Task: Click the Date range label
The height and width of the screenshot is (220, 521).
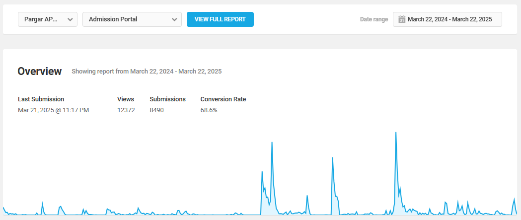Action: [374, 19]
